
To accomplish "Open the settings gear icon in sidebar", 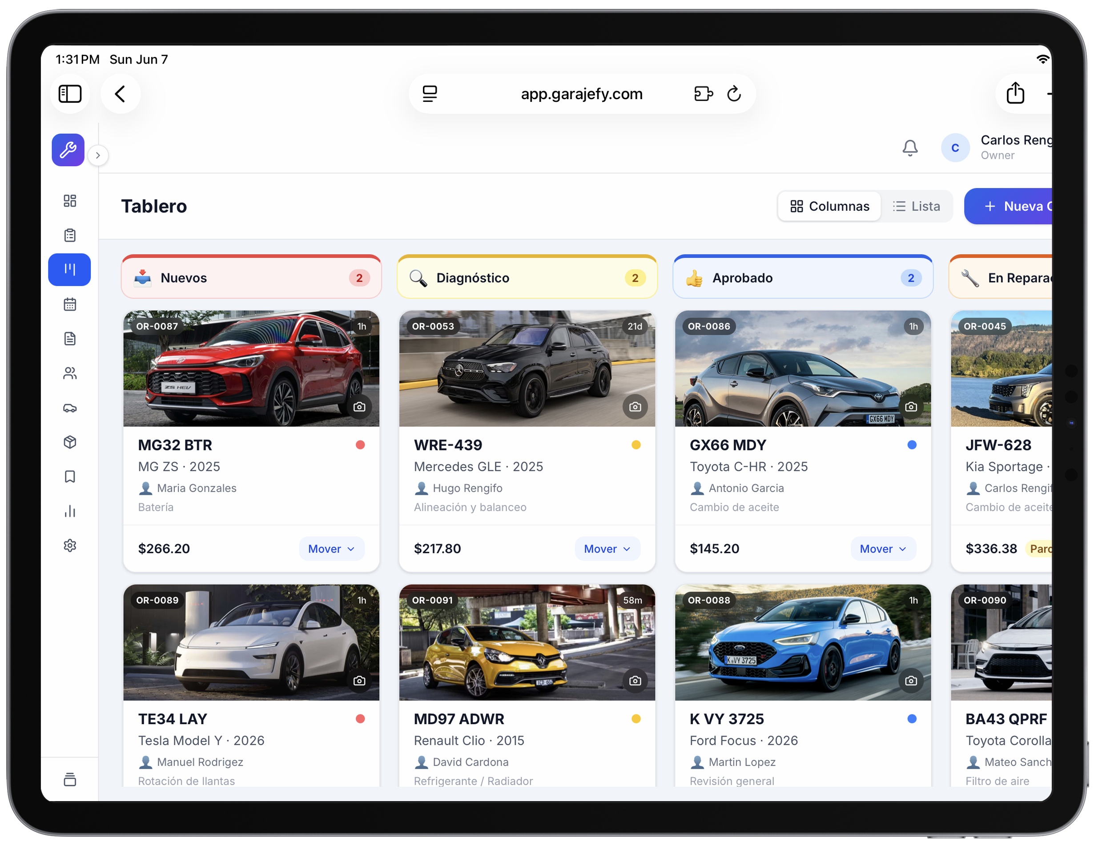I will click(70, 546).
